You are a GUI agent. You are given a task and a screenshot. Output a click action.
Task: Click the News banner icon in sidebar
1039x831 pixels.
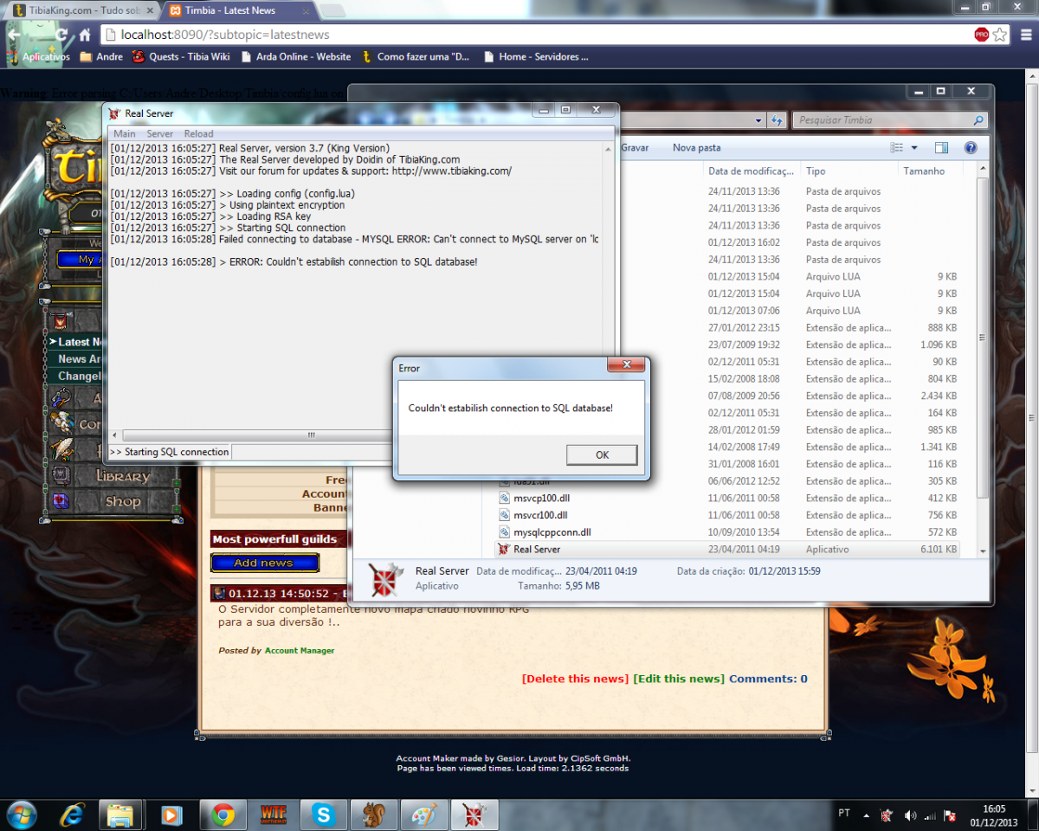60,321
